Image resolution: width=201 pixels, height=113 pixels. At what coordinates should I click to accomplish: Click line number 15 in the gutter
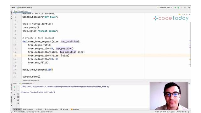coord(14,56)
